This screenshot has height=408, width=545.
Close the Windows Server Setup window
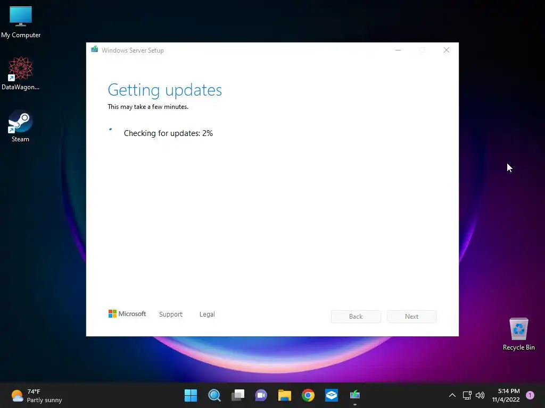[447, 50]
